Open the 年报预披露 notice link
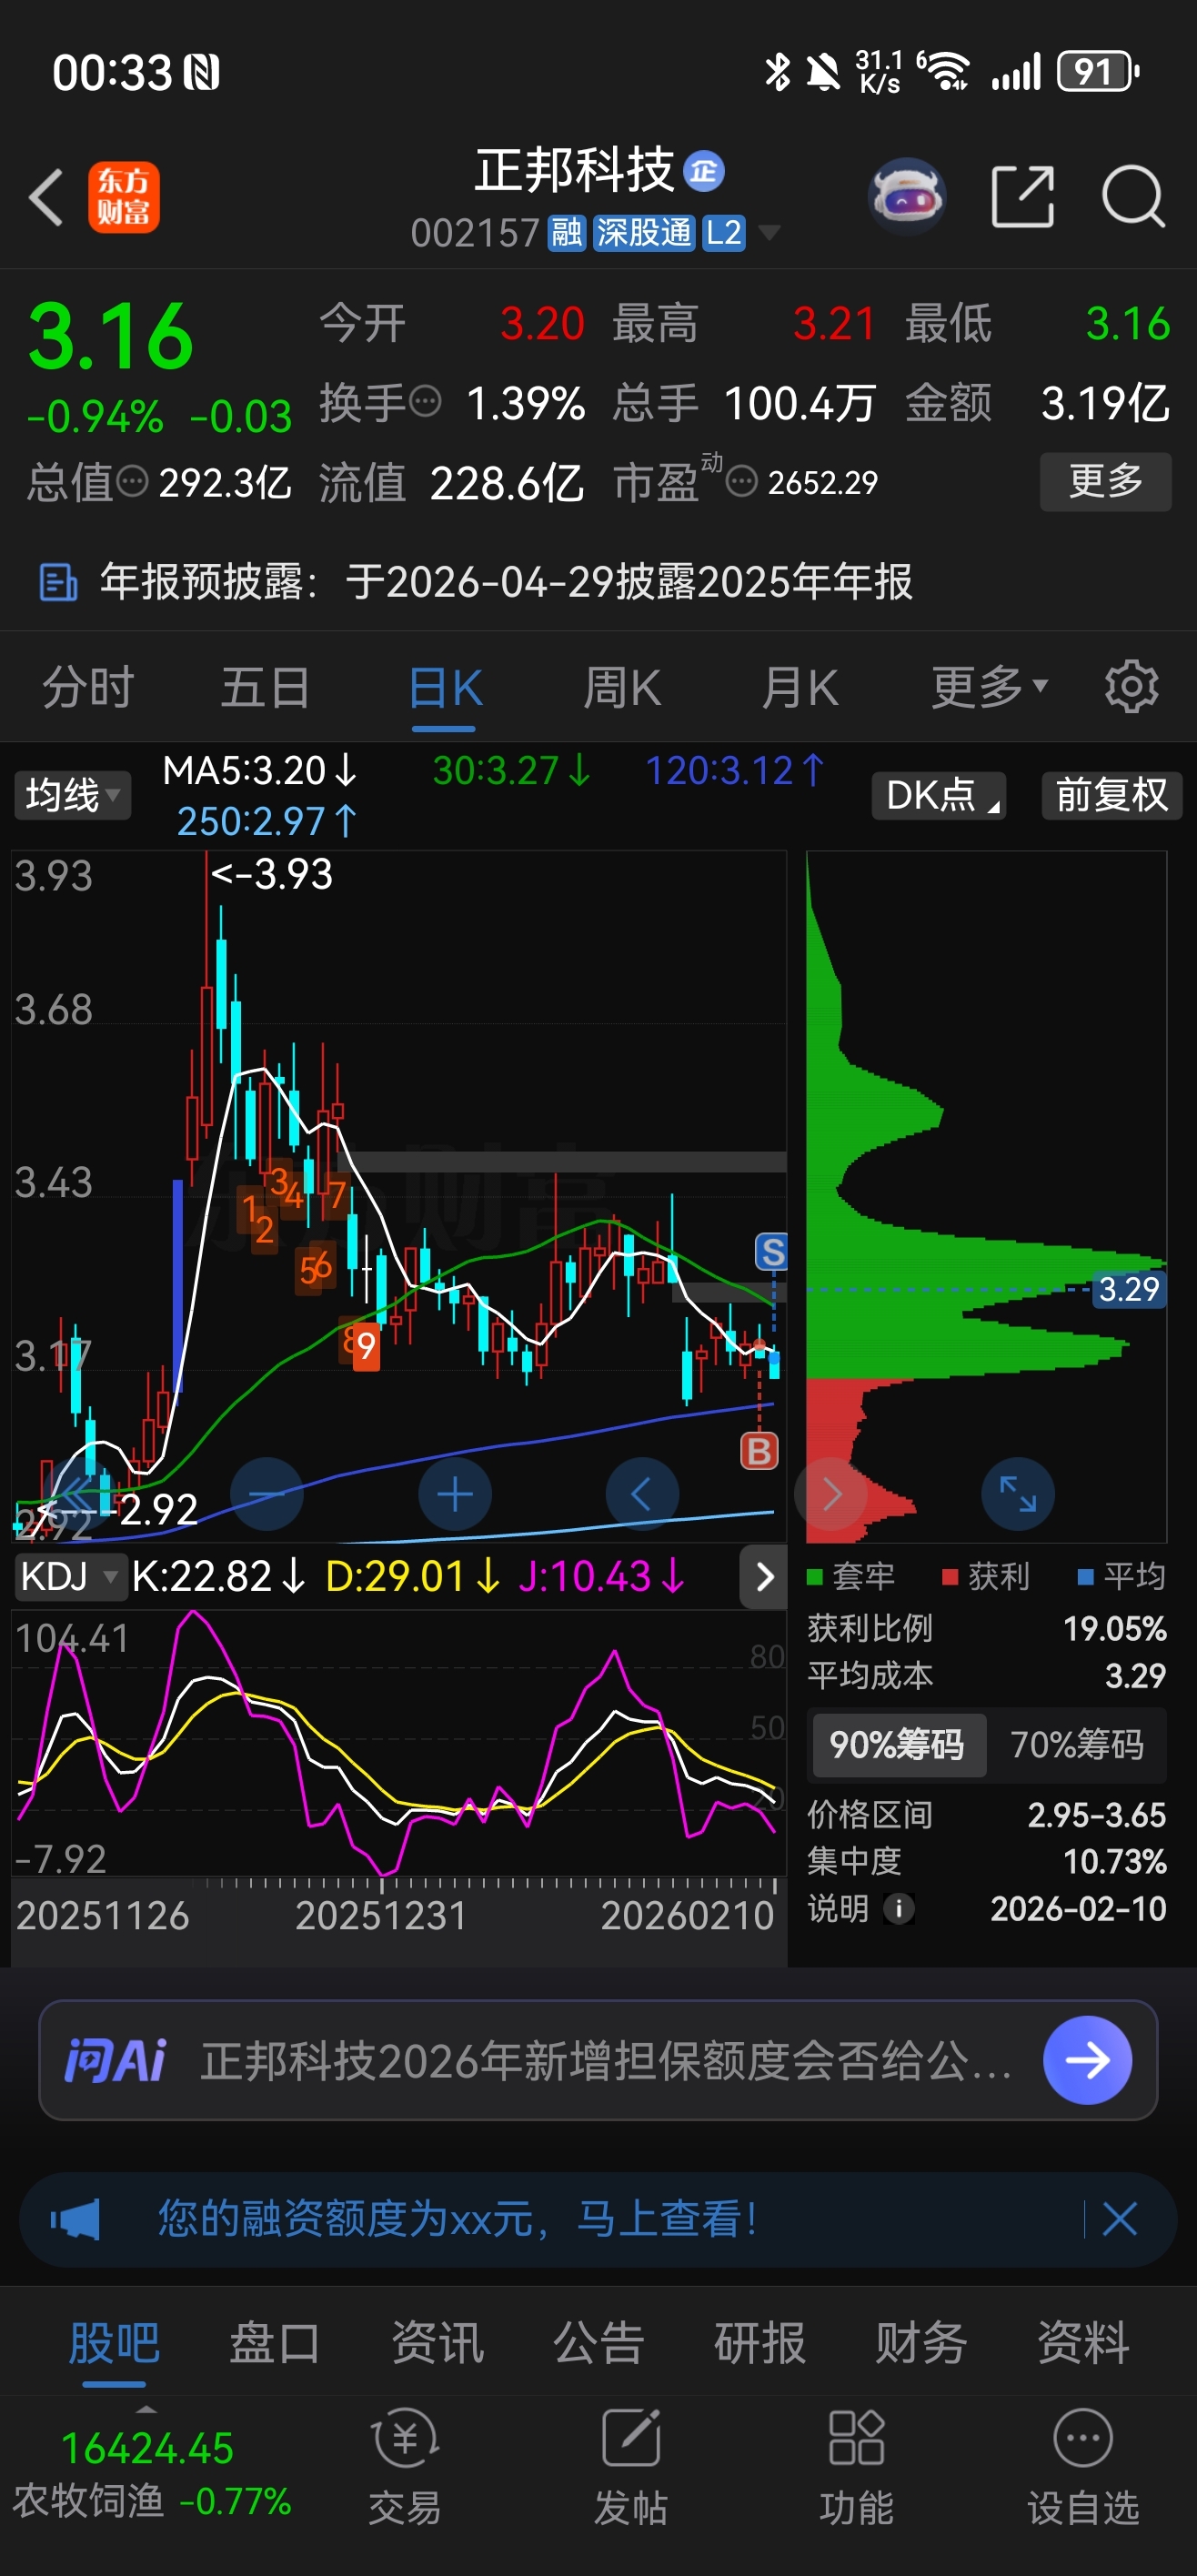Screen dimensions: 1197x2576 pos(506,582)
